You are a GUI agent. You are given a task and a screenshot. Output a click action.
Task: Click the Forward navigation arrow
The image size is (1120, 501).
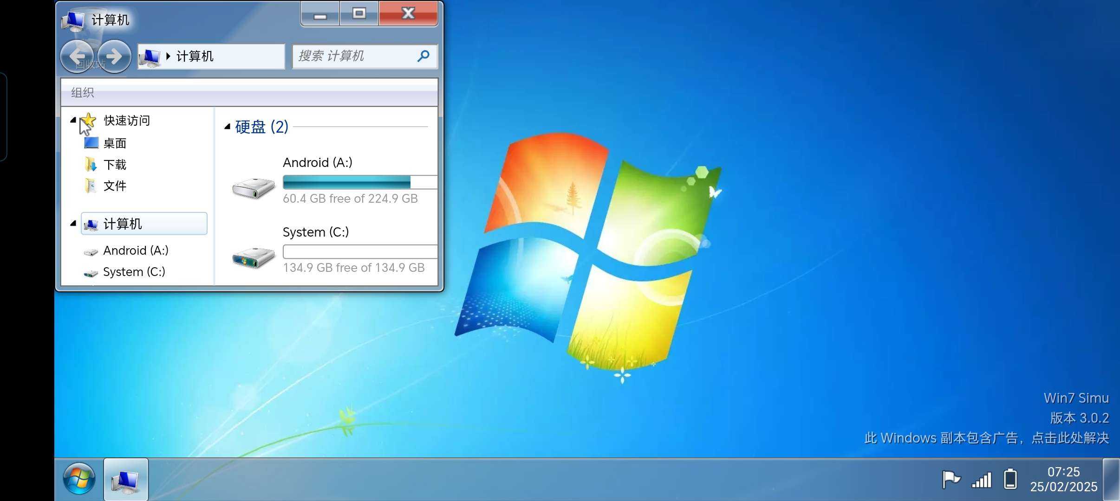click(114, 57)
